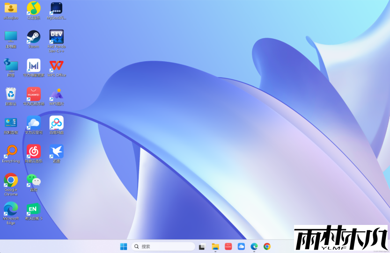
Task: Select the 回收站 recycle bin icon
Action: pyautogui.click(x=11, y=94)
